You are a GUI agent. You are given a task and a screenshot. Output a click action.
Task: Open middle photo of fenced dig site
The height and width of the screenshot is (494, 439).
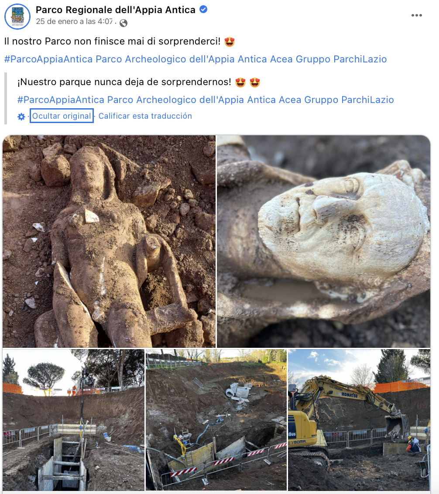(x=216, y=420)
